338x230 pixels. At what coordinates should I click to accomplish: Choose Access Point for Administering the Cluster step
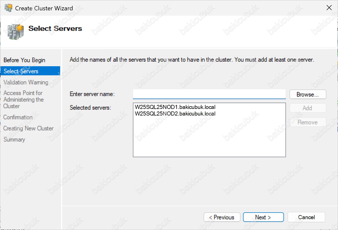pos(23,100)
